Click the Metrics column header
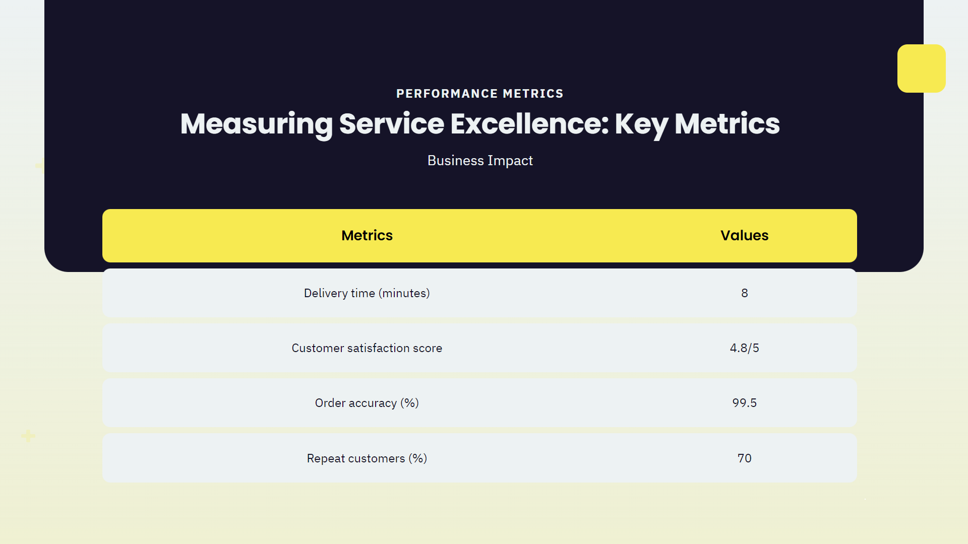968x544 pixels. pos(367,235)
